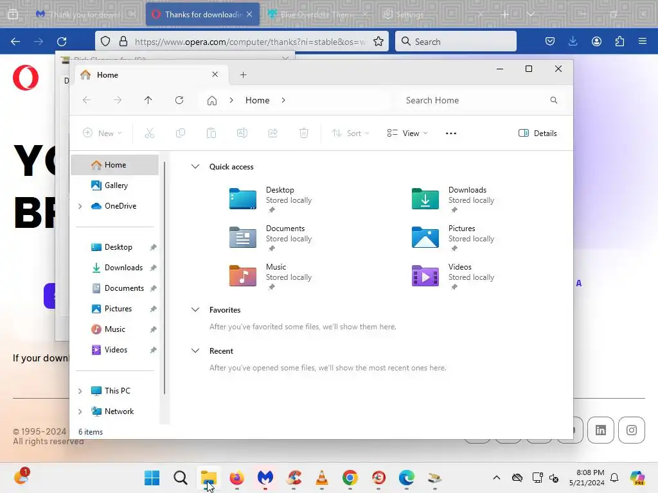Click the Firefox Search box
This screenshot has height=493, width=658.
click(456, 42)
